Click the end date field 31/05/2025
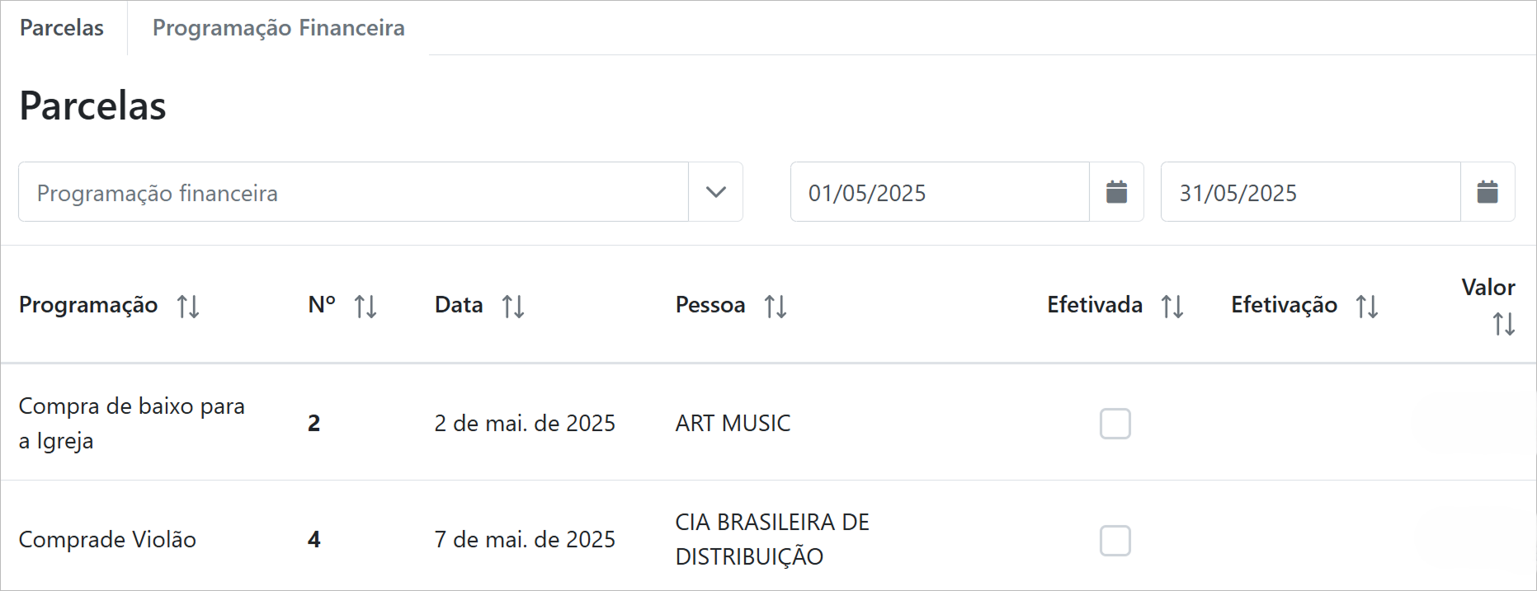The image size is (1537, 591). click(x=1310, y=192)
